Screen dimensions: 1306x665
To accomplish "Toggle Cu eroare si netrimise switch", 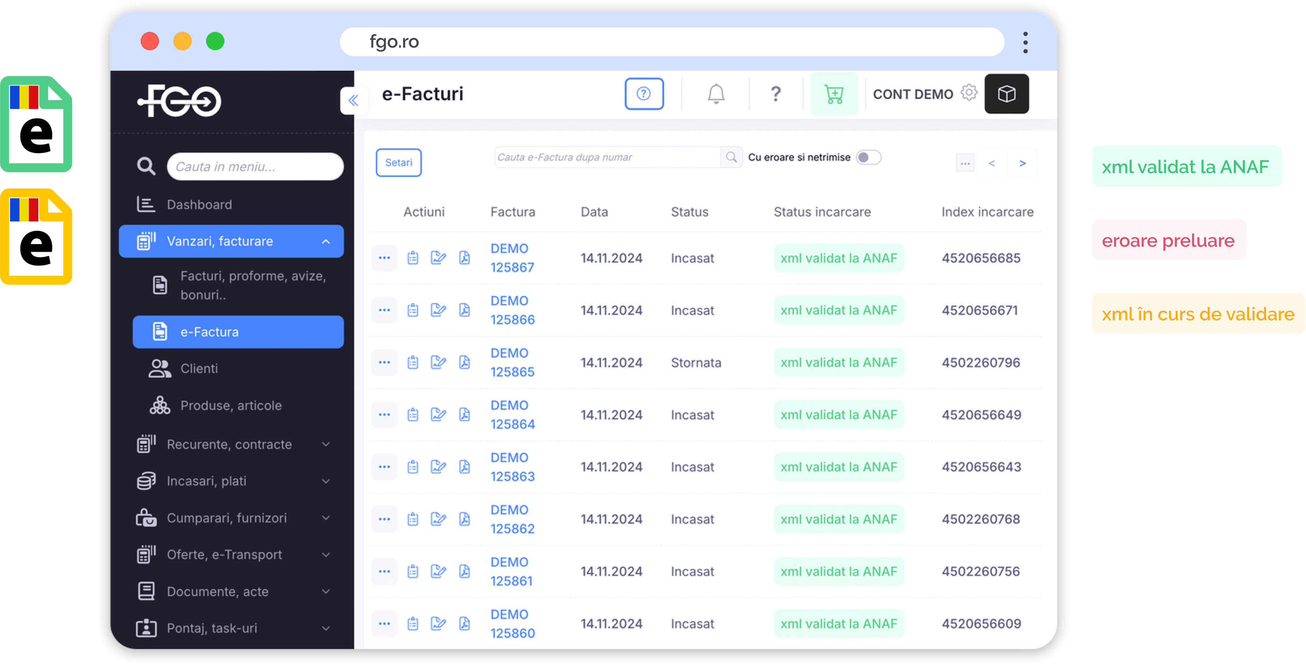I will 869,158.
